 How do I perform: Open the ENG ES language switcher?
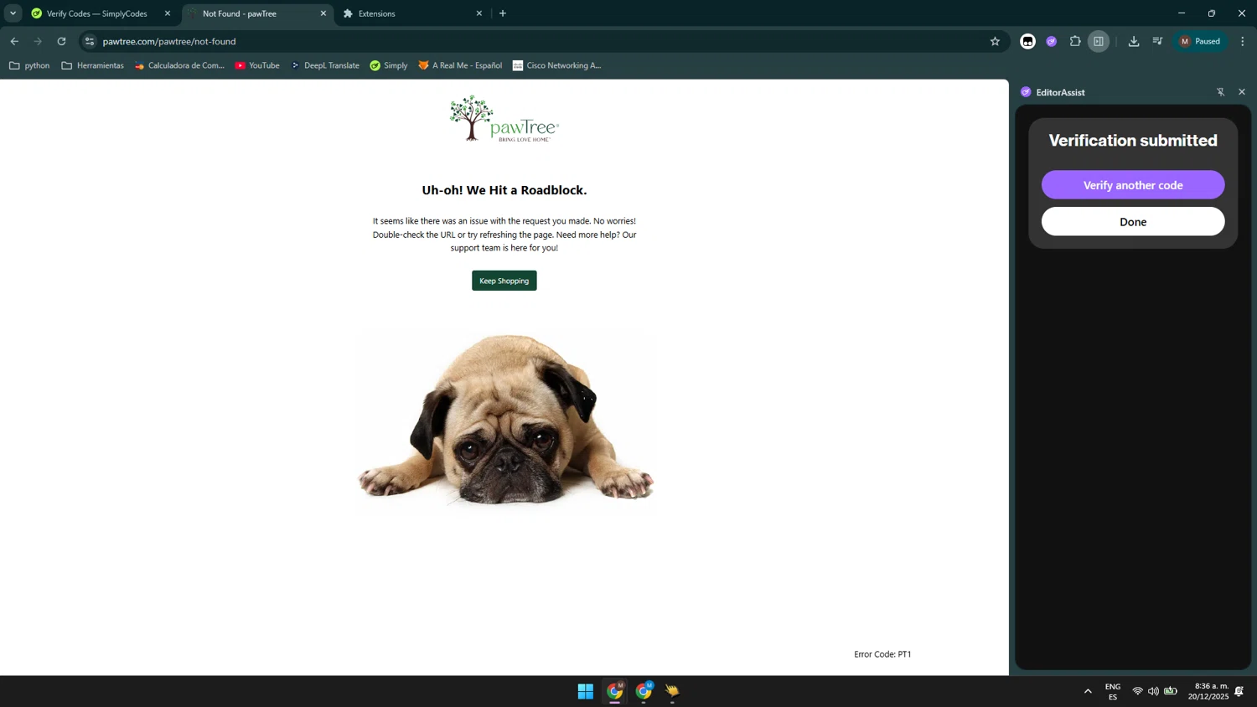[1113, 691]
